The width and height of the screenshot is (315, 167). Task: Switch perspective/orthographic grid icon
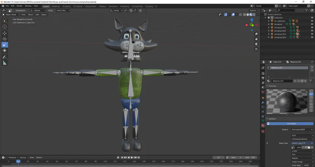(x=256, y=49)
